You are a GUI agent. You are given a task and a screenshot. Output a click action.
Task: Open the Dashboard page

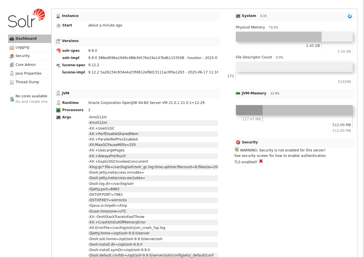(x=30, y=39)
